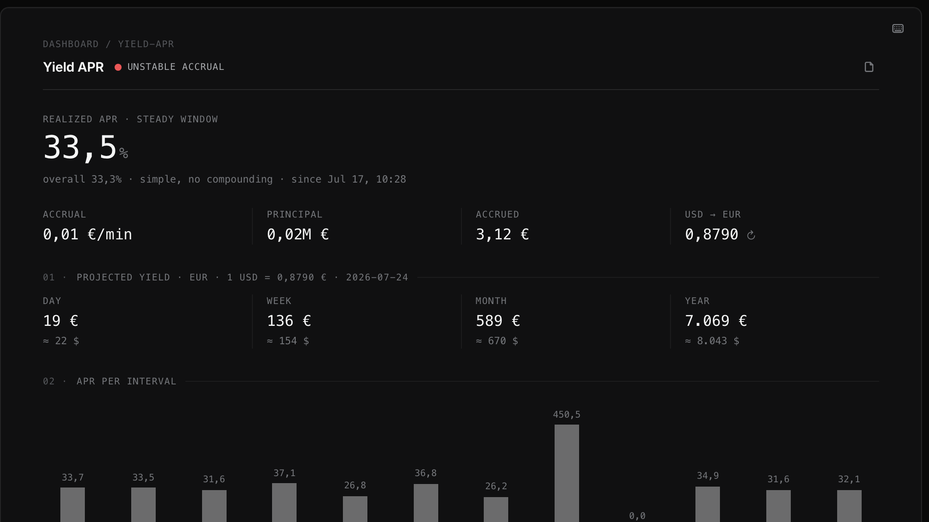Click the bar labeled 33,7

click(73, 505)
